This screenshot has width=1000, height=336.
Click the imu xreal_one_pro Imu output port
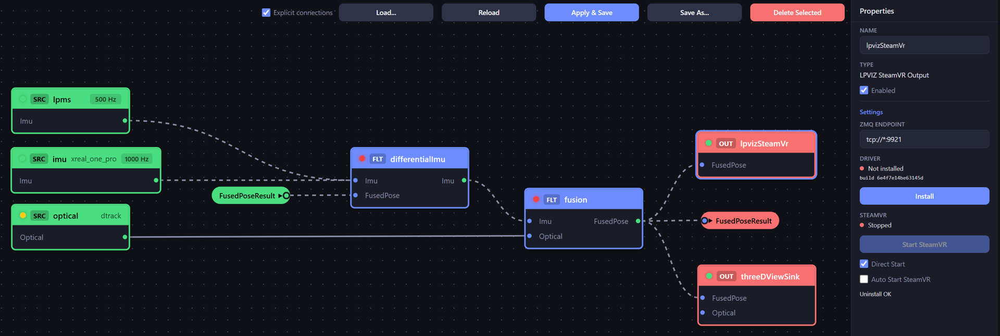(156, 180)
